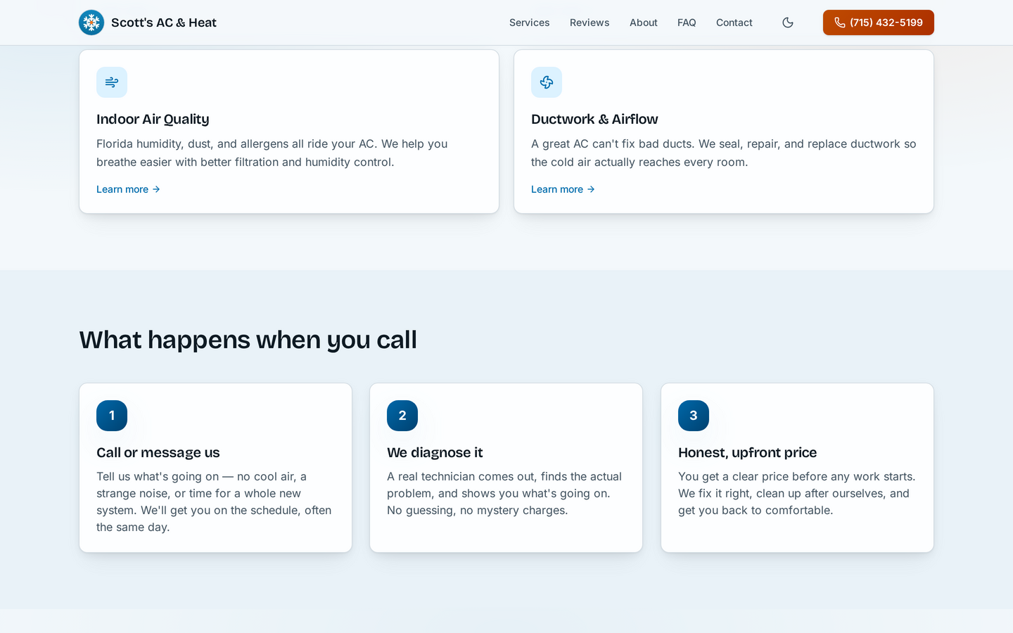Open the Contact nav link
1013x633 pixels.
pyautogui.click(x=734, y=23)
